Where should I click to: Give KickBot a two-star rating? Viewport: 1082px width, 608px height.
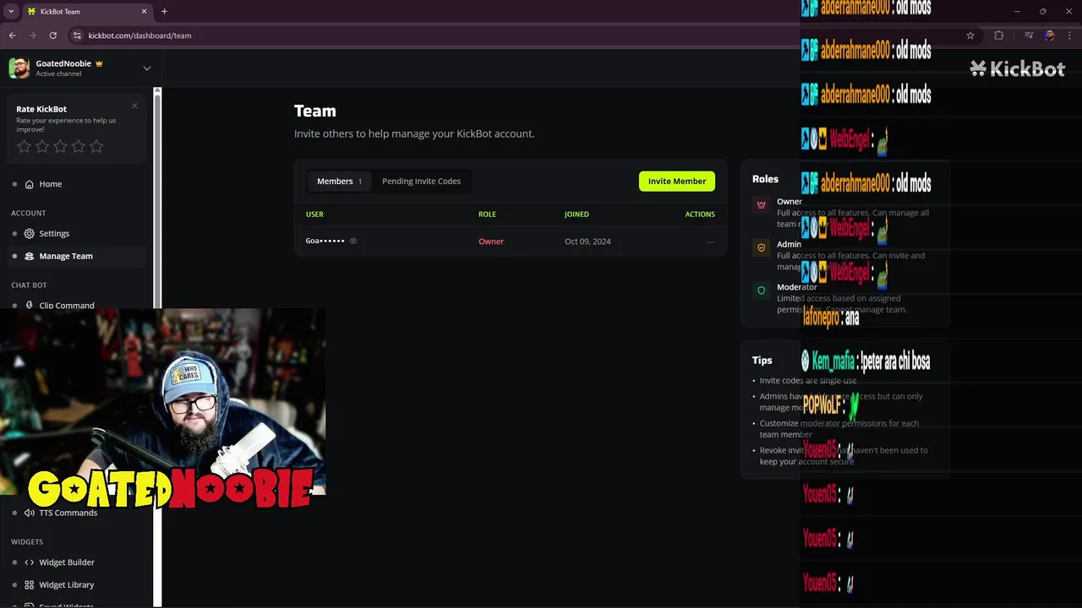click(x=42, y=147)
